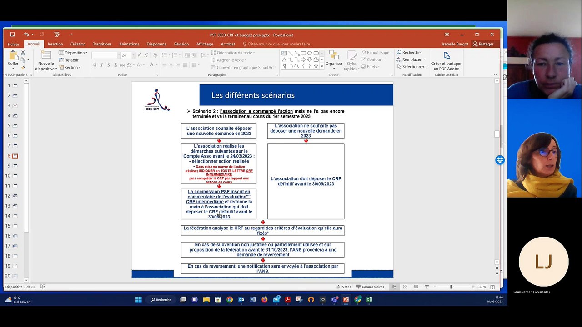Toggle justify alignment button
The height and width of the screenshot is (327, 582).
pyautogui.click(x=186, y=65)
